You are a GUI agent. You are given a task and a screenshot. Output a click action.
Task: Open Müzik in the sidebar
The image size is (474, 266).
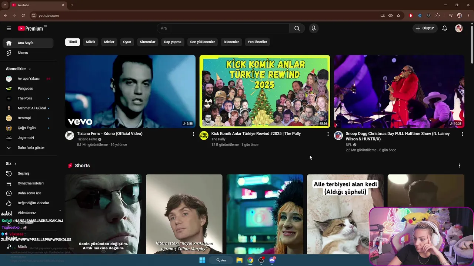click(28, 246)
